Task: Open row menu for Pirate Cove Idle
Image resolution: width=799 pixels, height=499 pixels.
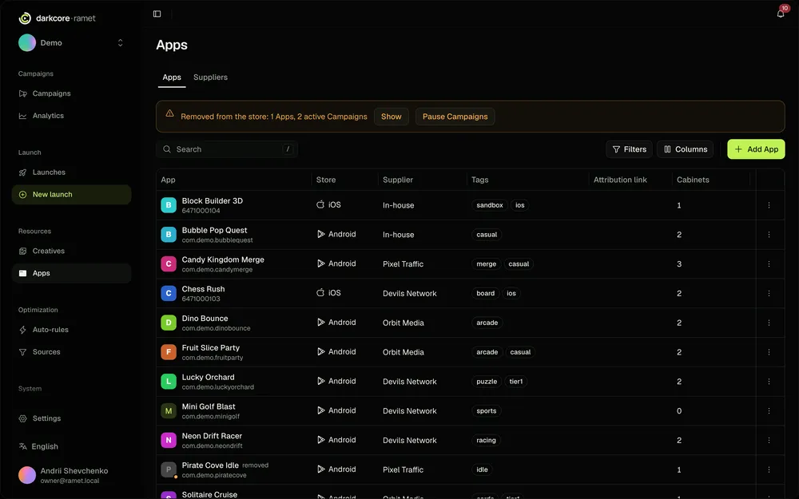Action: coord(769,469)
